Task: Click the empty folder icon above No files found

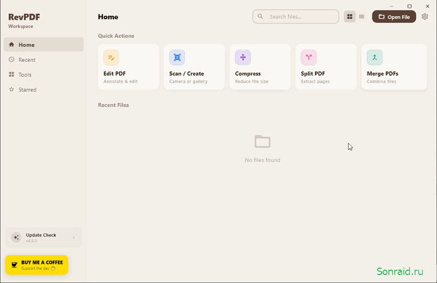Action: coord(262,142)
